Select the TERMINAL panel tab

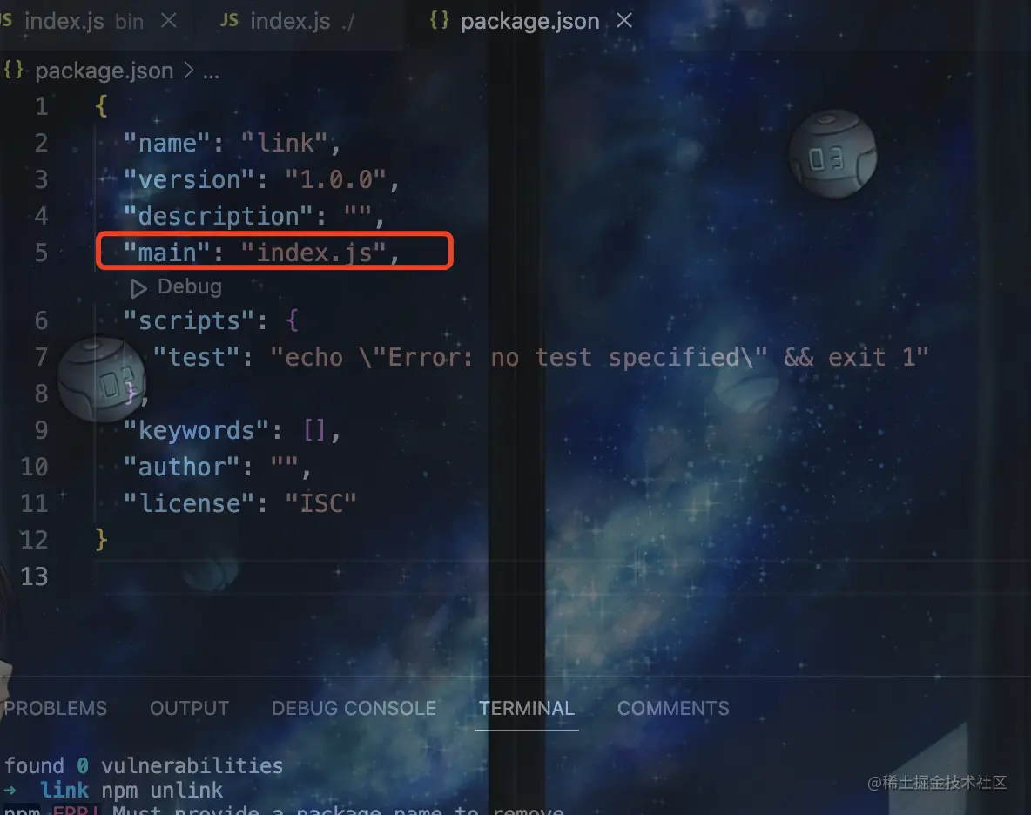tap(527, 708)
